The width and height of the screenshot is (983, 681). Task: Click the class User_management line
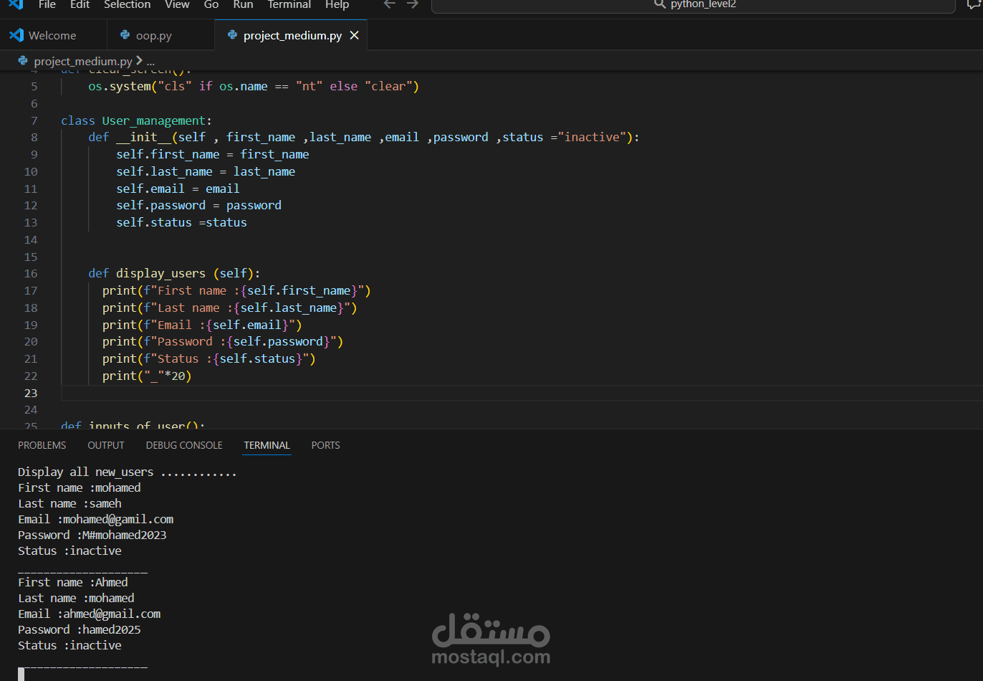(x=136, y=120)
